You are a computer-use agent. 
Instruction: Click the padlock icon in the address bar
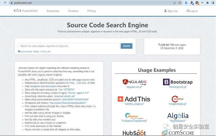pyautogui.click(x=12, y=3)
